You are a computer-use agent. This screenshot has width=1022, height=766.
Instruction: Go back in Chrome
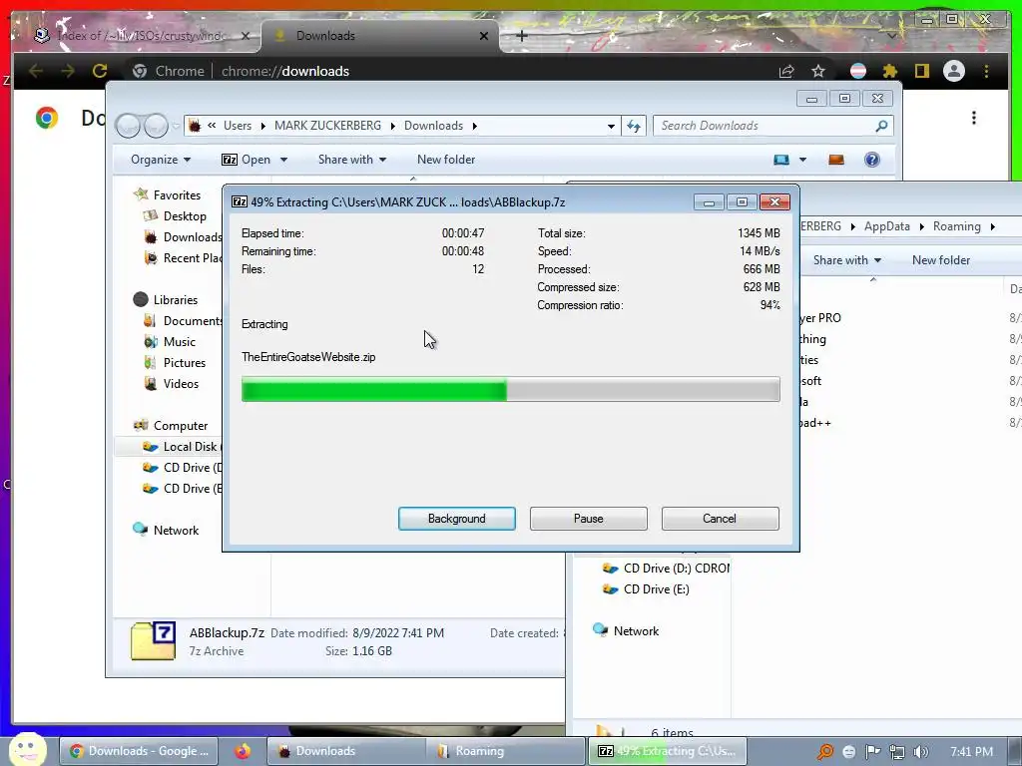35,71
